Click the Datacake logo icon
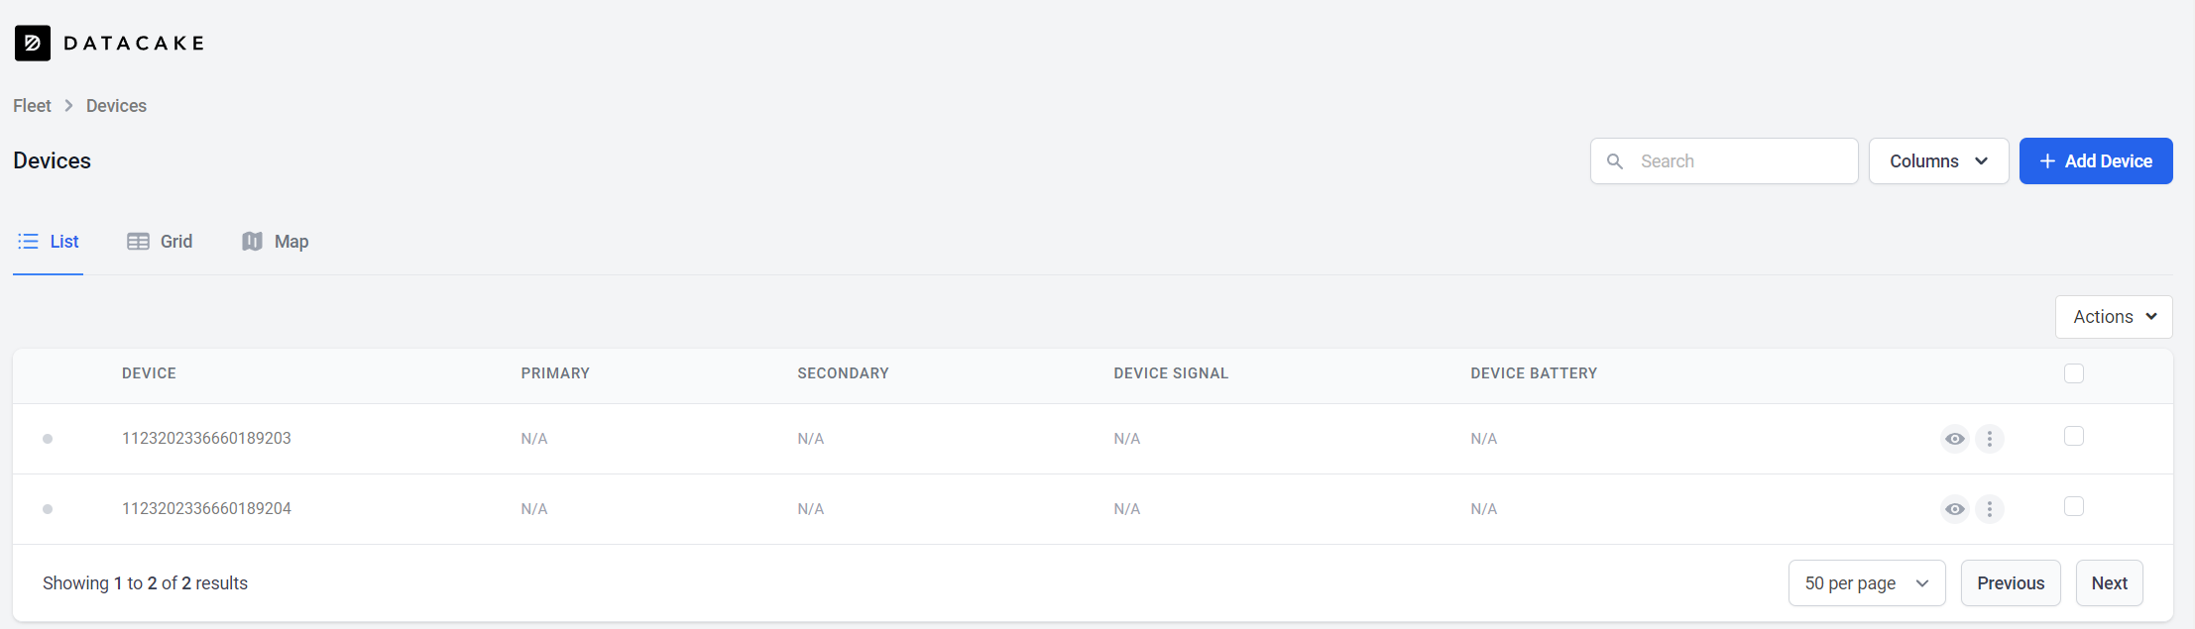Viewport: 2195px width, 629px height. (x=33, y=44)
